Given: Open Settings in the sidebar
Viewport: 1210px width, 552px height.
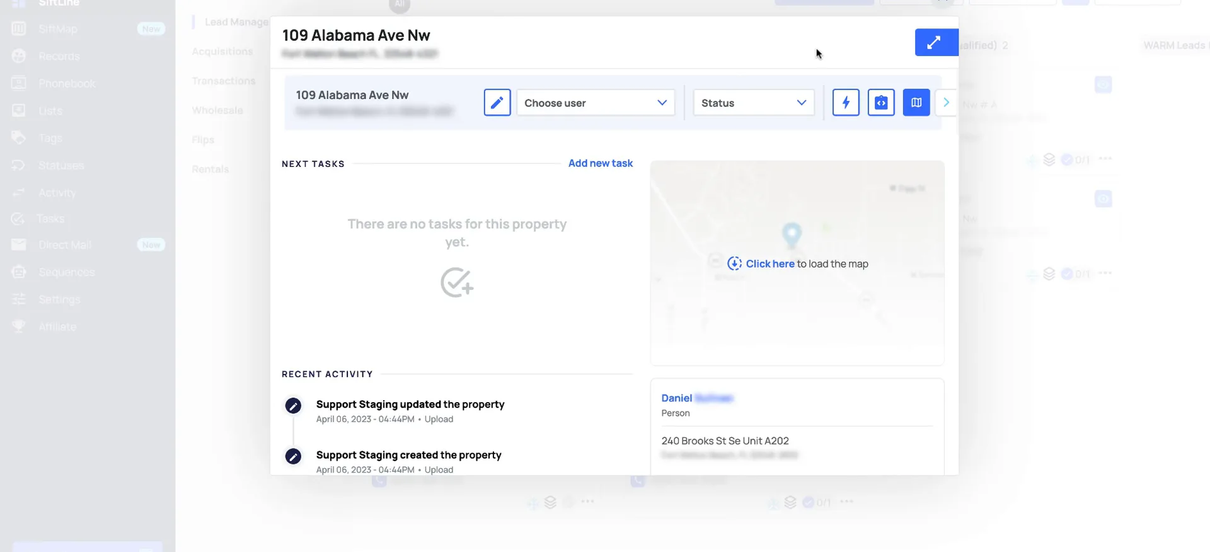Looking at the screenshot, I should point(59,299).
